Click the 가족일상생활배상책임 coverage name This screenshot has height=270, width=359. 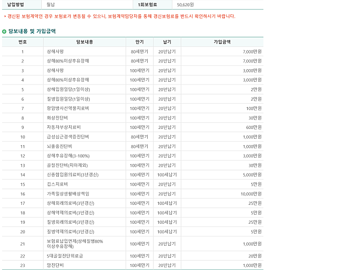pos(68,194)
